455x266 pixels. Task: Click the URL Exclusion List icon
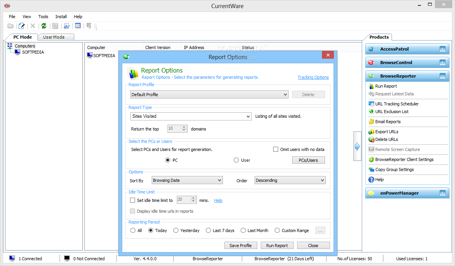point(371,112)
